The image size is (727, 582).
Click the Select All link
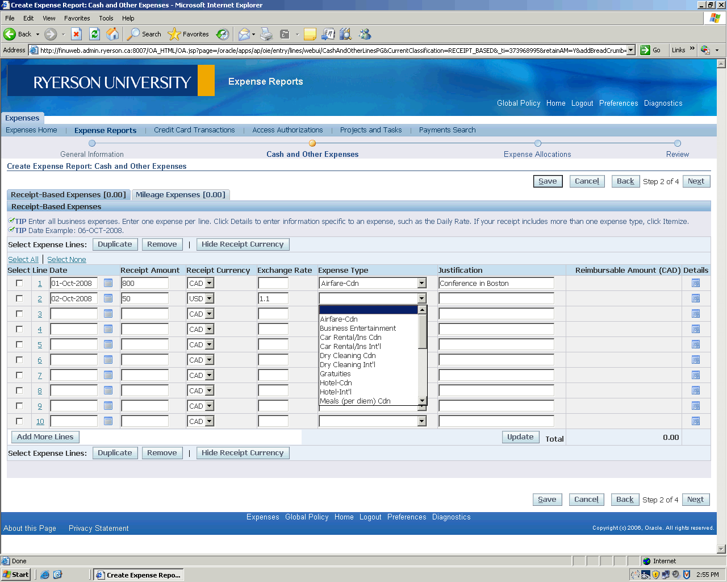click(x=23, y=260)
